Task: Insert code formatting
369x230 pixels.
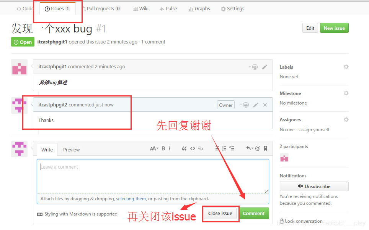Action: pyautogui.click(x=193, y=148)
